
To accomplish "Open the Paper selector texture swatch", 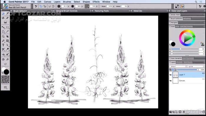I will pos(5,79).
